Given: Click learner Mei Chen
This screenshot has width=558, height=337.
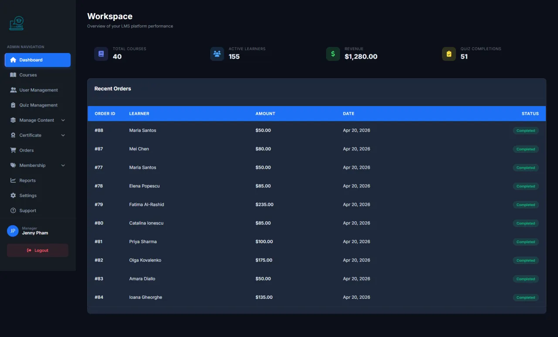Looking at the screenshot, I should [x=139, y=149].
